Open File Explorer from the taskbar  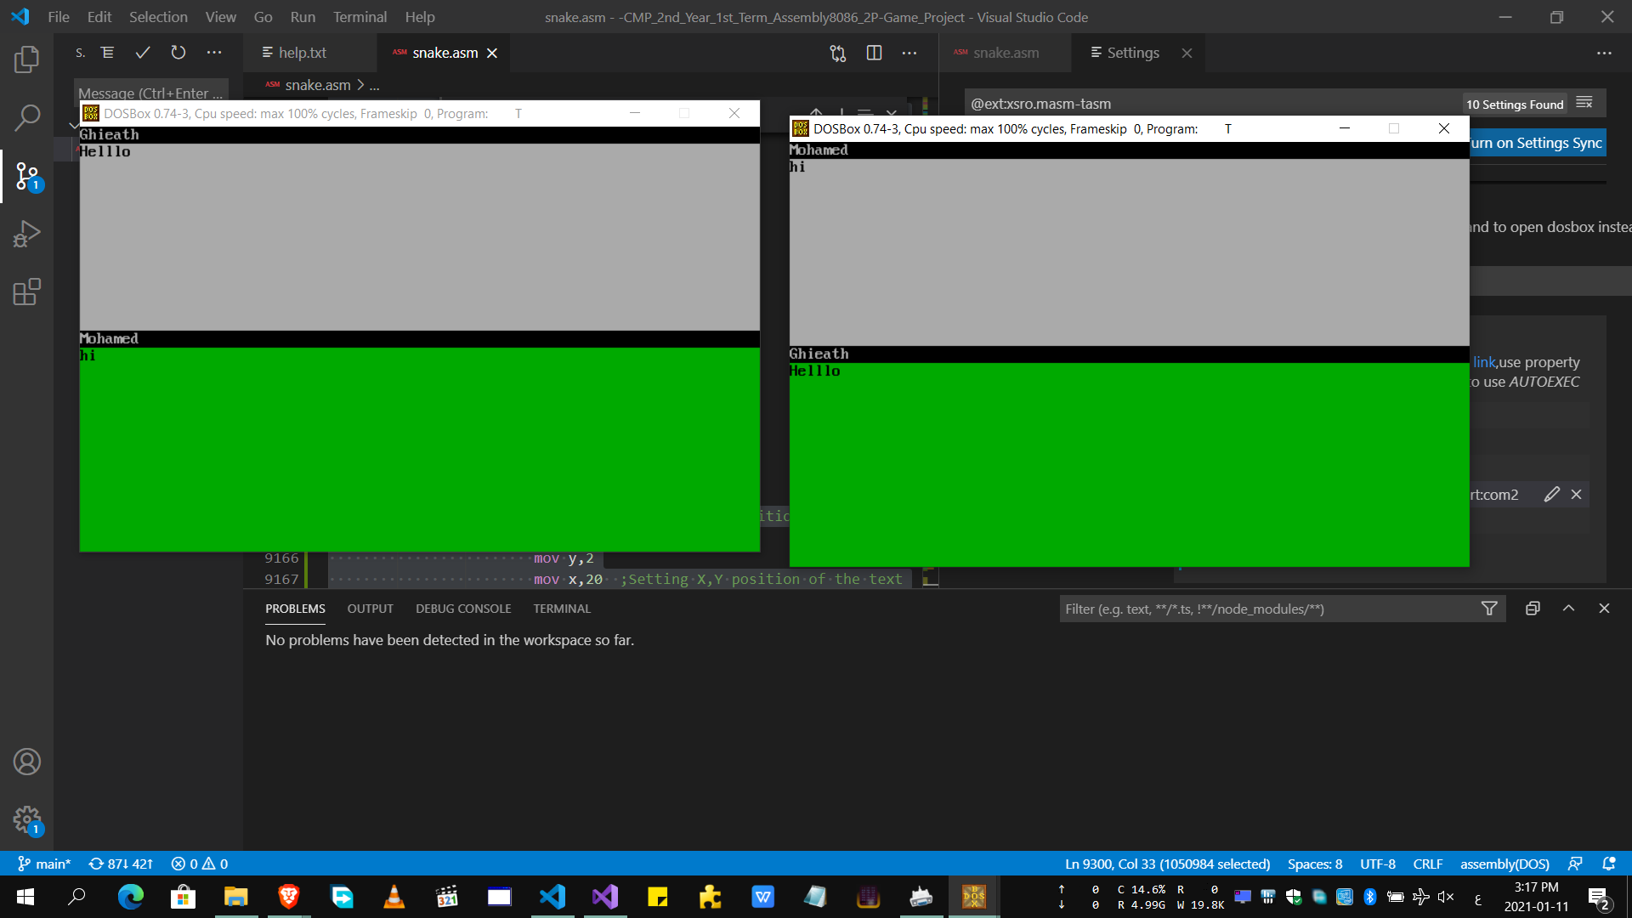(x=235, y=897)
